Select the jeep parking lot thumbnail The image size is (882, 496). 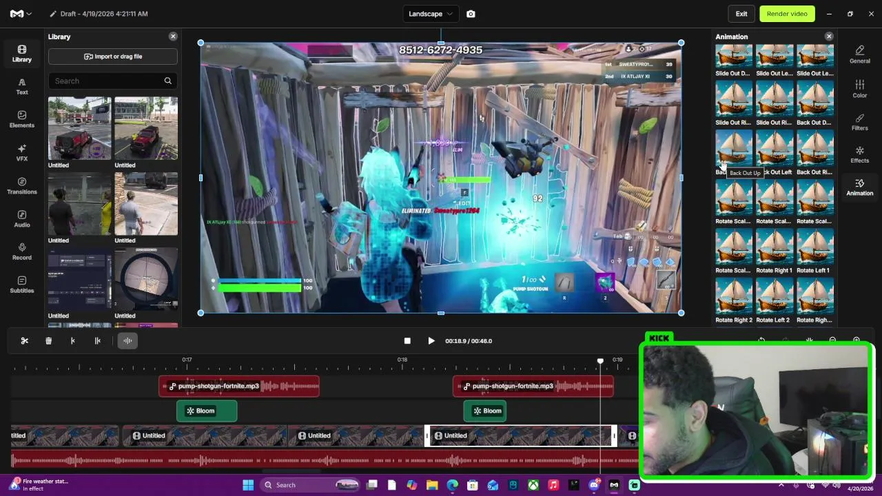pyautogui.click(x=79, y=128)
